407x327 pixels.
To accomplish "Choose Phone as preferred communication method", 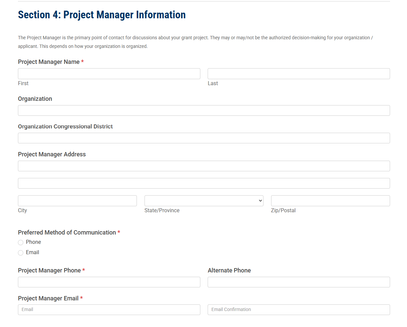I will point(21,243).
